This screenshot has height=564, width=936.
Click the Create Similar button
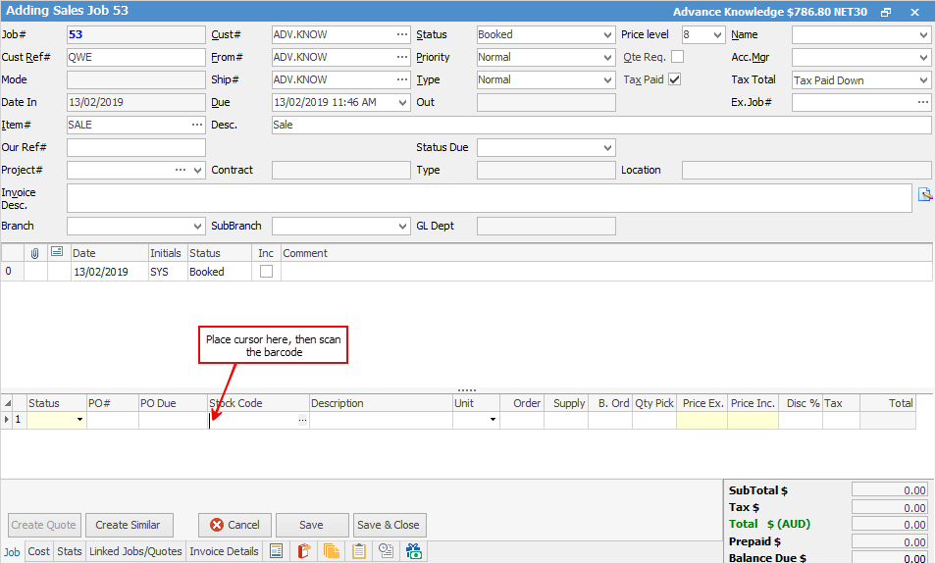point(130,525)
